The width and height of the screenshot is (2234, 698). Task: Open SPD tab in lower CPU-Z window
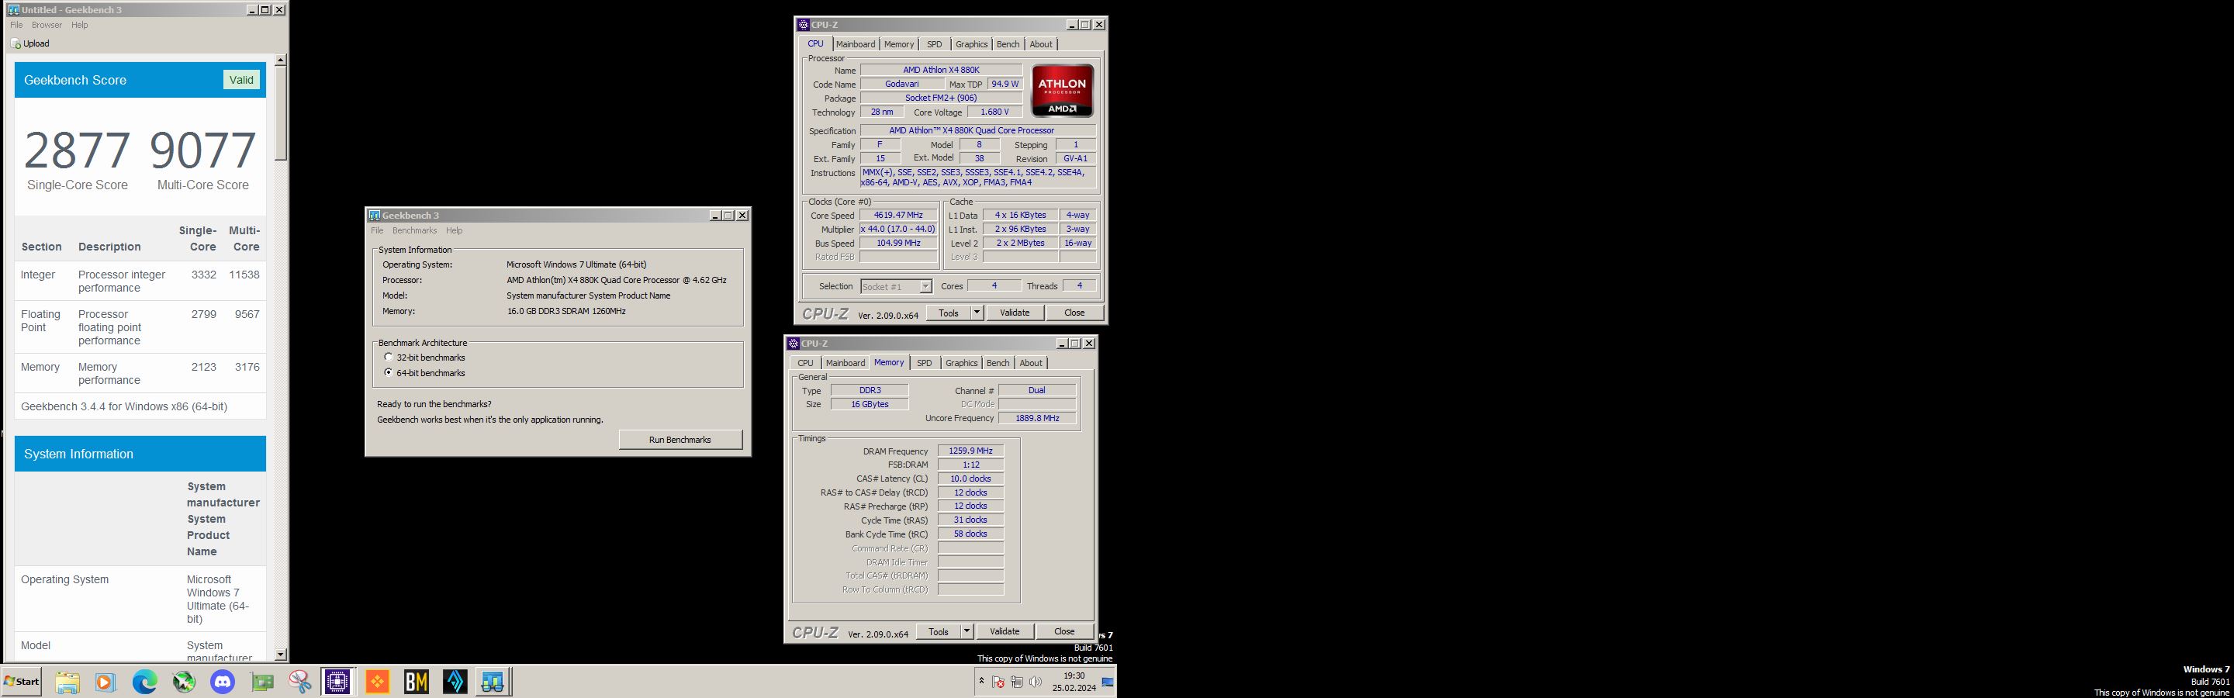pyautogui.click(x=925, y=363)
